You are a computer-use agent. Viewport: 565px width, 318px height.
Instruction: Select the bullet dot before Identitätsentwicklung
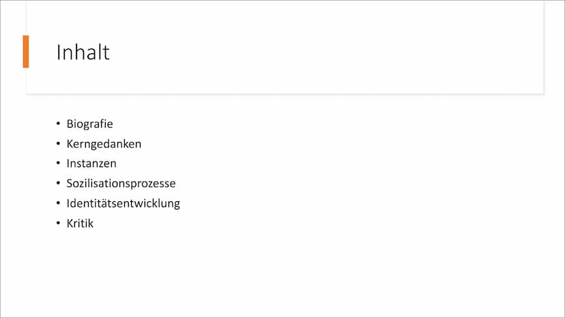tap(58, 203)
